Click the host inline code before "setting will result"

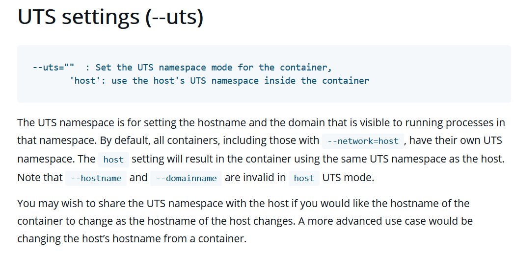(113, 160)
